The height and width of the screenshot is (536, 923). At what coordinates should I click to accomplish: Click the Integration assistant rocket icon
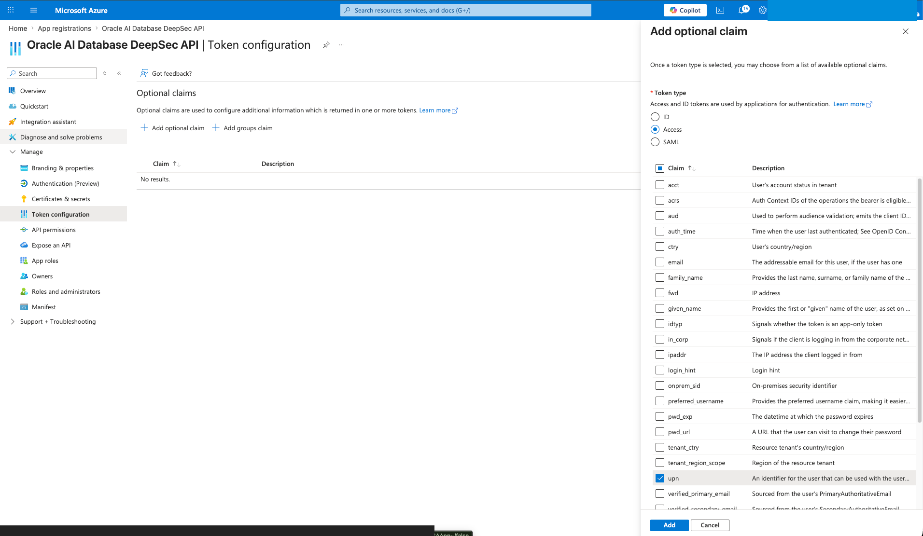click(12, 122)
